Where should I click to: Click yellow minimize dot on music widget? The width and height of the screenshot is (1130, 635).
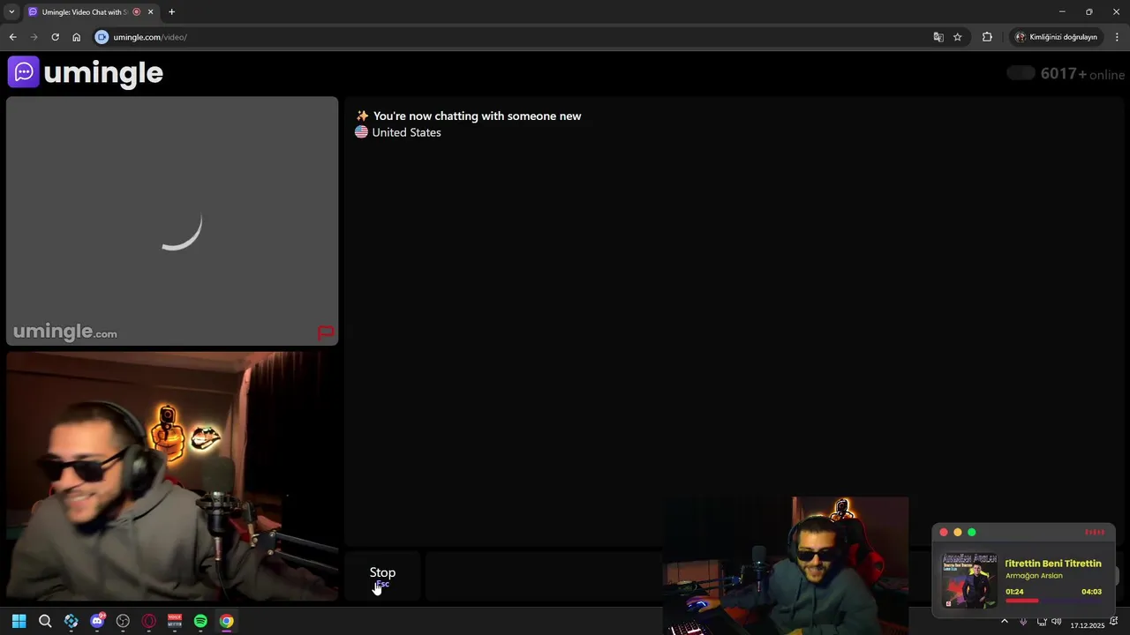(x=958, y=533)
